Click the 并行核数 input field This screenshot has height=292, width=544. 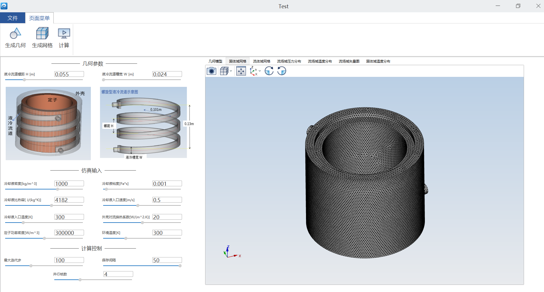click(x=118, y=274)
